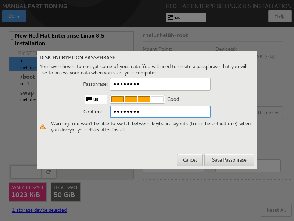The width and height of the screenshot is (294, 221).
Task: Click the TOTAL SPACE 50 GiB box
Action: (66, 192)
